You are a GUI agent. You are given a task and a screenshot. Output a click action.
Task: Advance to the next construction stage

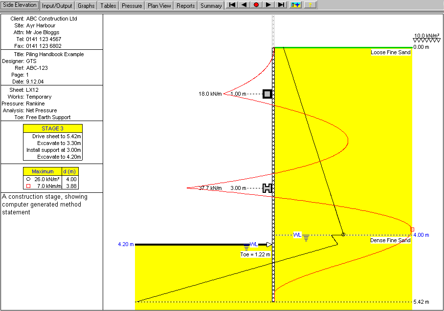[268, 5]
